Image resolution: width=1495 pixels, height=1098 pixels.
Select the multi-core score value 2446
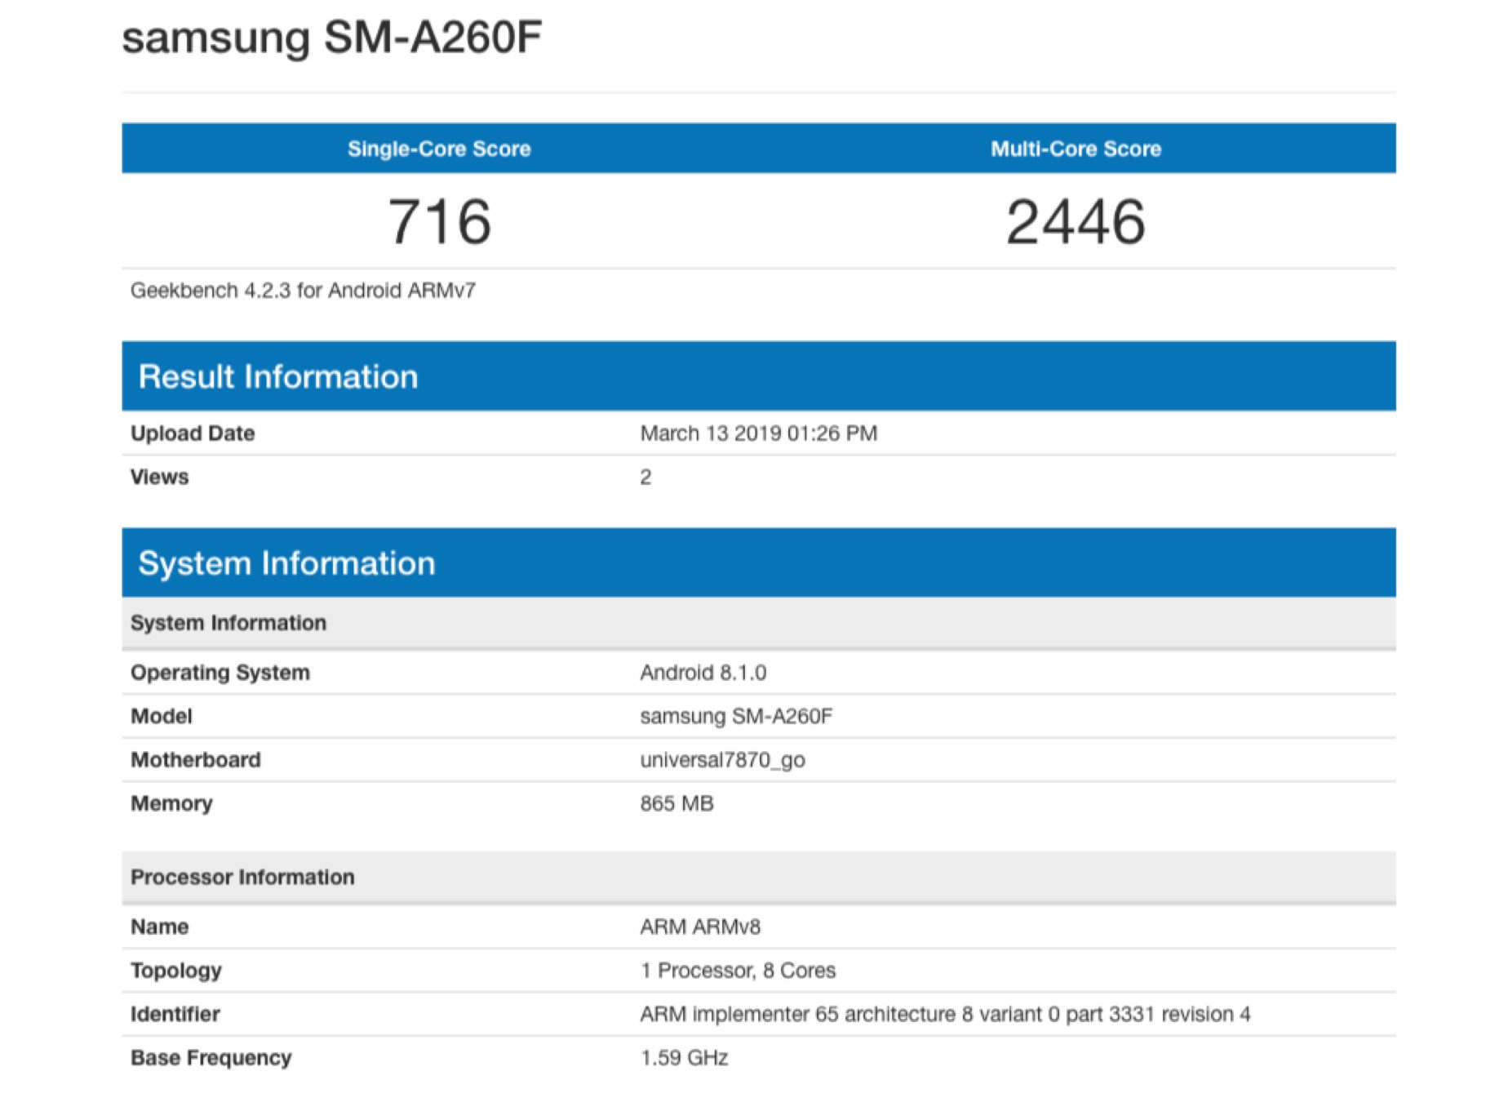tap(1076, 222)
